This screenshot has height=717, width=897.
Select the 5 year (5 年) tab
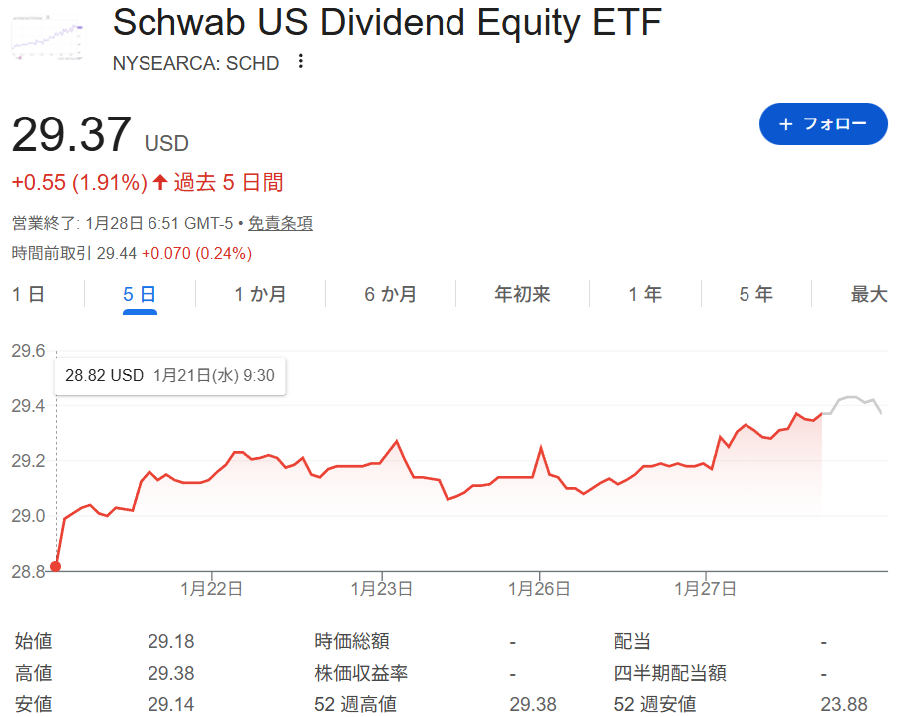[756, 294]
